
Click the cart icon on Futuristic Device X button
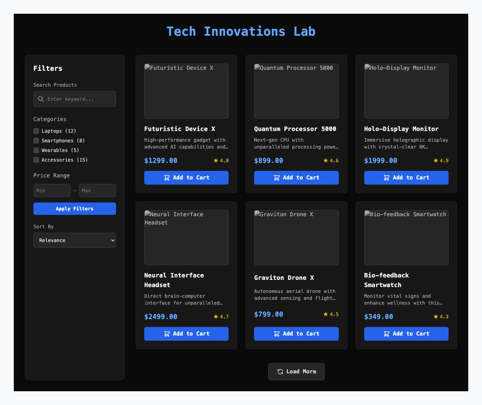coord(167,178)
